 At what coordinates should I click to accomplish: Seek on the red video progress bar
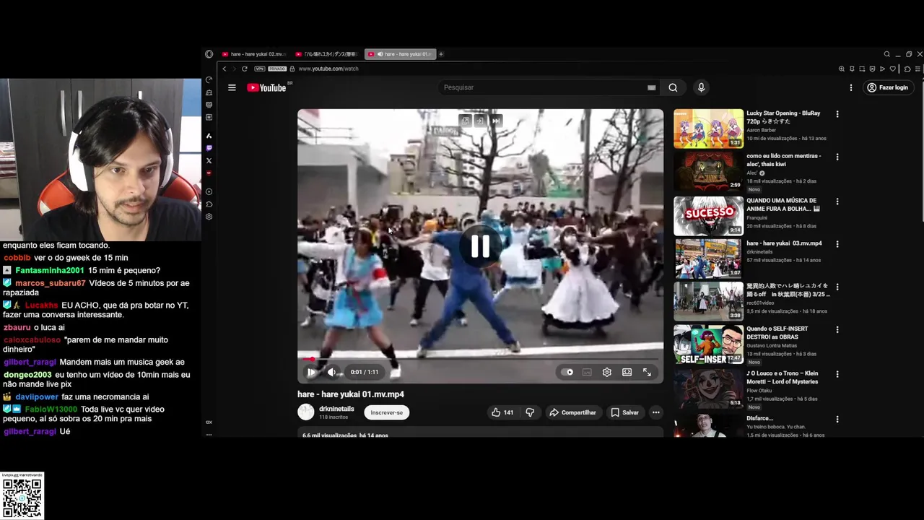click(480, 359)
